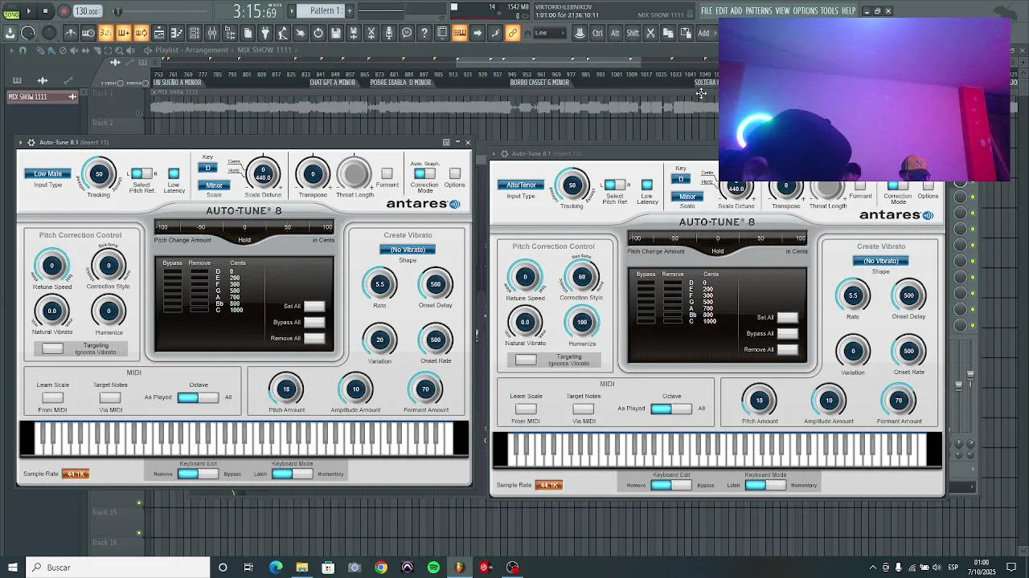Click the Play button in transport bar
This screenshot has height=578, width=1029.
point(29,11)
